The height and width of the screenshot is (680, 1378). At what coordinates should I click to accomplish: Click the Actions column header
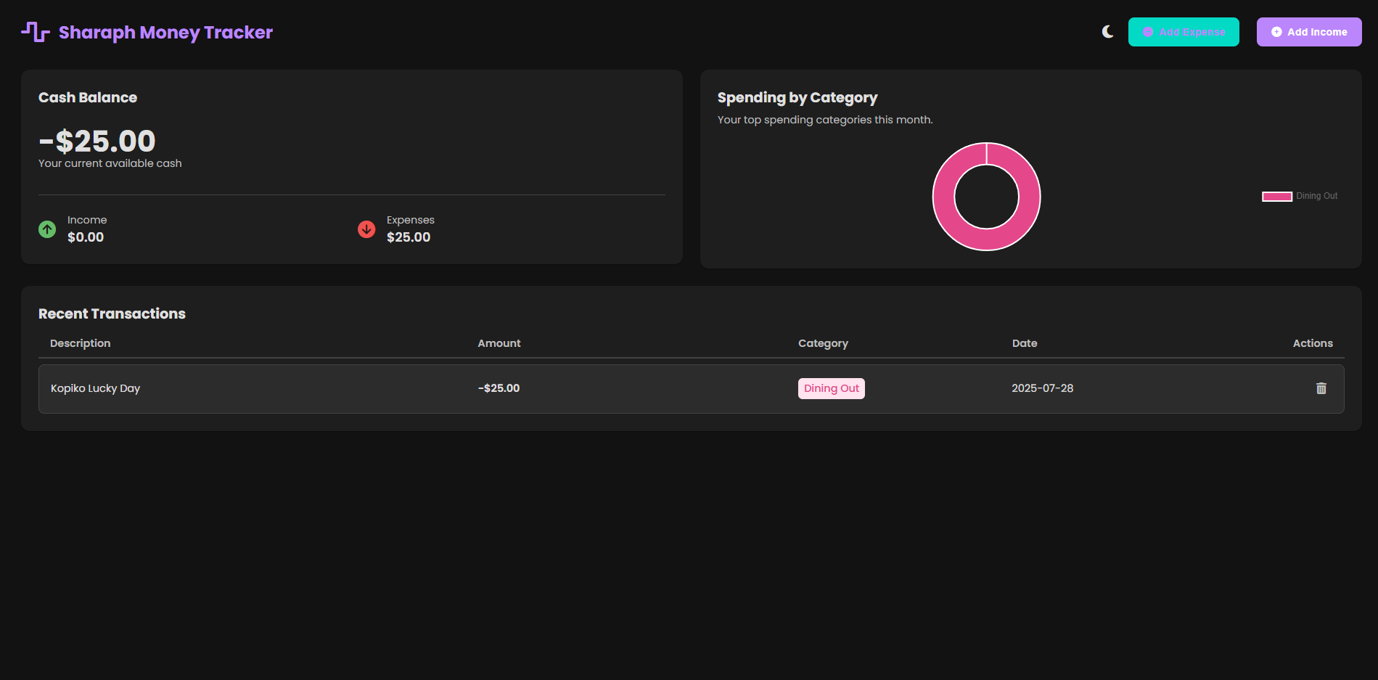pos(1313,343)
